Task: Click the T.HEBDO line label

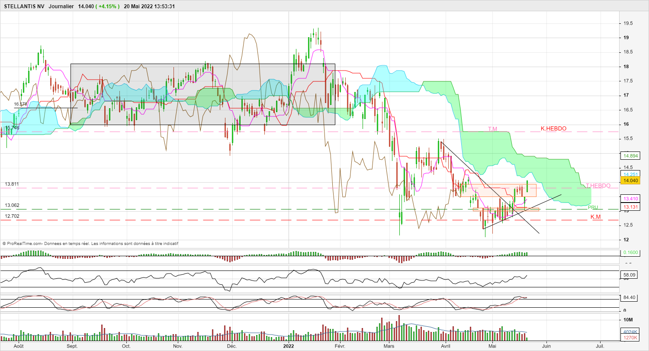Action: pos(598,186)
